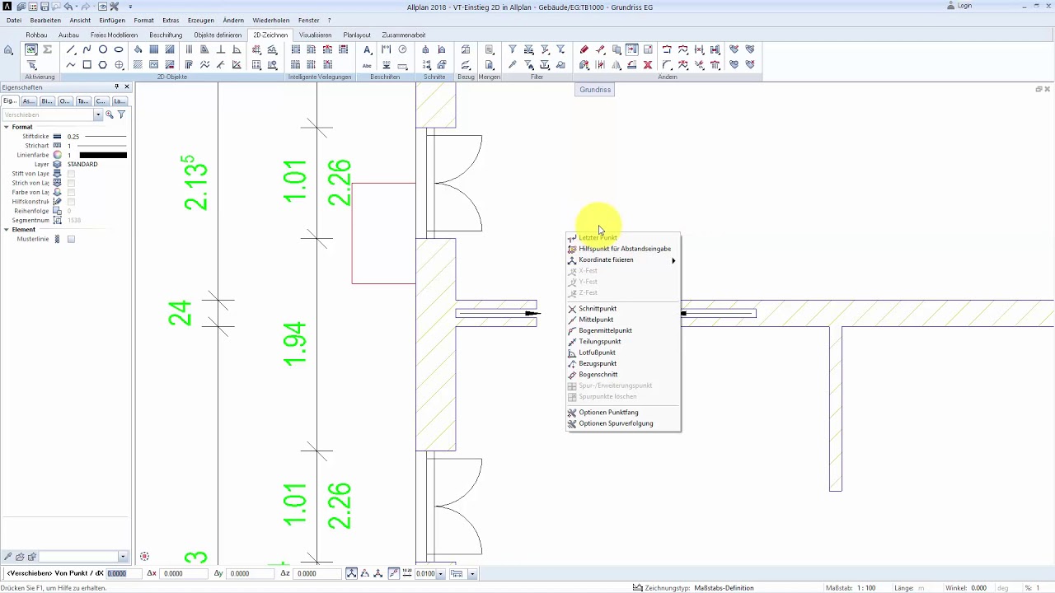
Task: Toggle the track tracing button in dialog line
Action: click(393, 573)
